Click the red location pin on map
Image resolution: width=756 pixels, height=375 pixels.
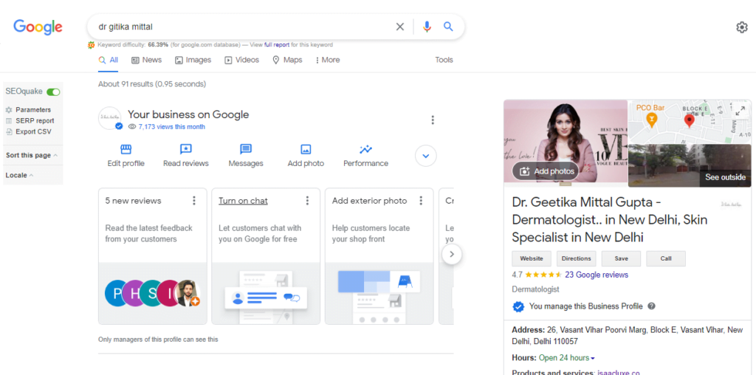tap(689, 120)
